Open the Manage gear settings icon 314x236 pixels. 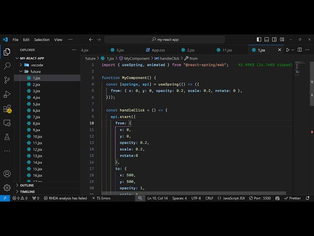[x=7, y=187]
